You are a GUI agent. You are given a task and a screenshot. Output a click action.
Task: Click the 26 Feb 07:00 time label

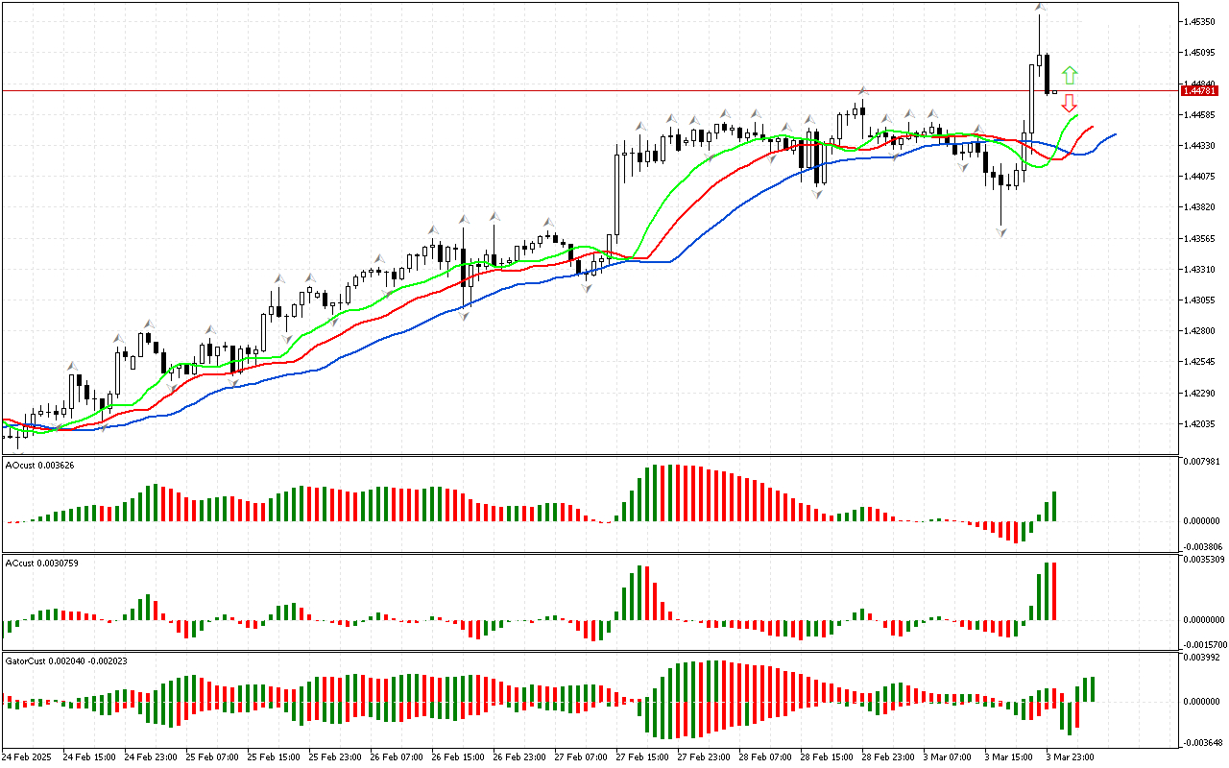tap(397, 757)
